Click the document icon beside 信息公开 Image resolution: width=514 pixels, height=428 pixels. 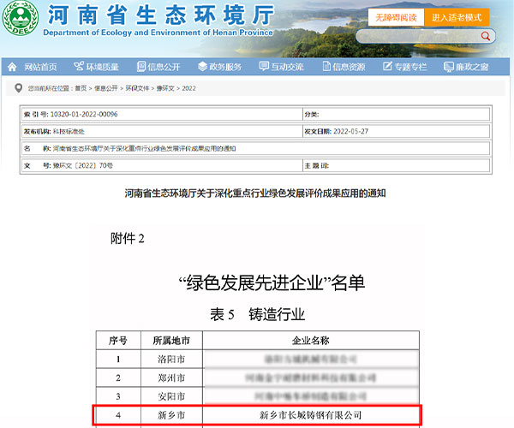pos(140,67)
